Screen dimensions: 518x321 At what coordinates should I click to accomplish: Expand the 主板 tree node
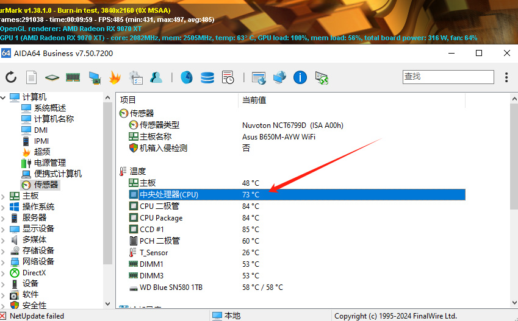(3, 197)
